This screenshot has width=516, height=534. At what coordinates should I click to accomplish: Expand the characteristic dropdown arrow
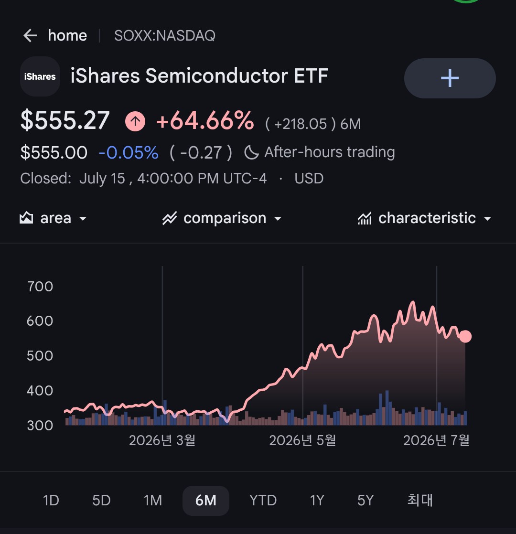coord(487,219)
